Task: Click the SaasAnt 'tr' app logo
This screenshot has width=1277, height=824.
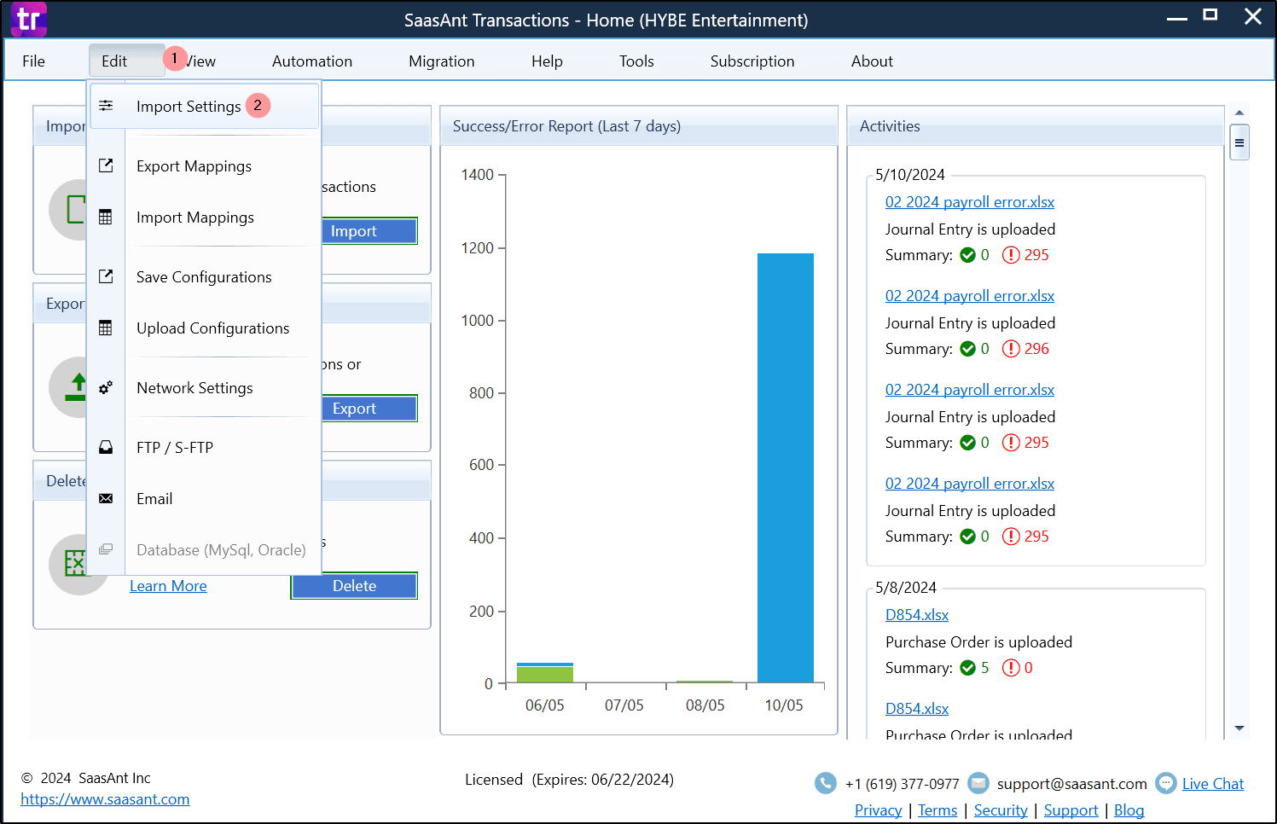Action: pos(28,19)
